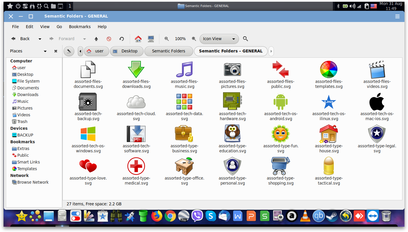
Task: Select assorted-files-videos.svg clapperboard
Action: point(377,69)
